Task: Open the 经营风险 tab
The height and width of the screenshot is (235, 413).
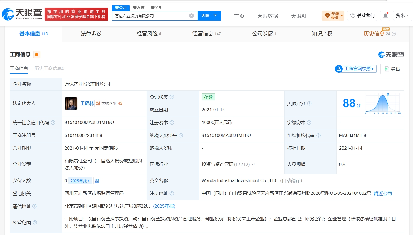Action: coord(149,34)
